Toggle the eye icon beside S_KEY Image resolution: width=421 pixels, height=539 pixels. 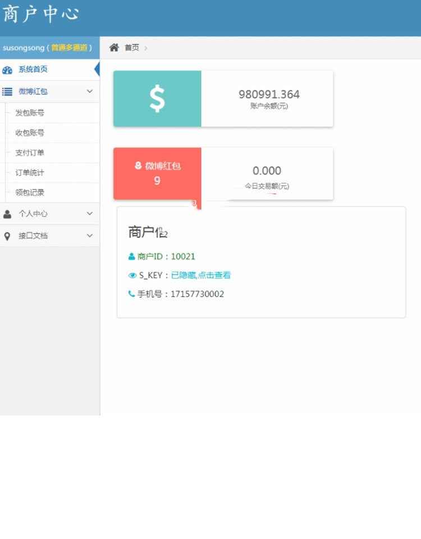coord(132,275)
